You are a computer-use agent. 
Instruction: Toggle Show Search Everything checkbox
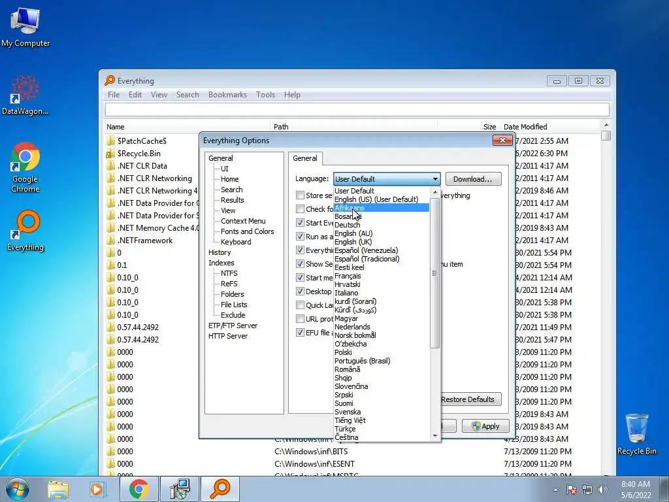pyautogui.click(x=300, y=263)
